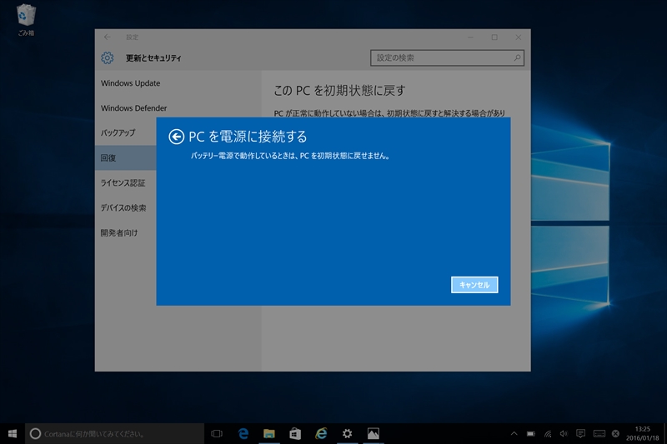Close the Settings window

tap(518, 37)
